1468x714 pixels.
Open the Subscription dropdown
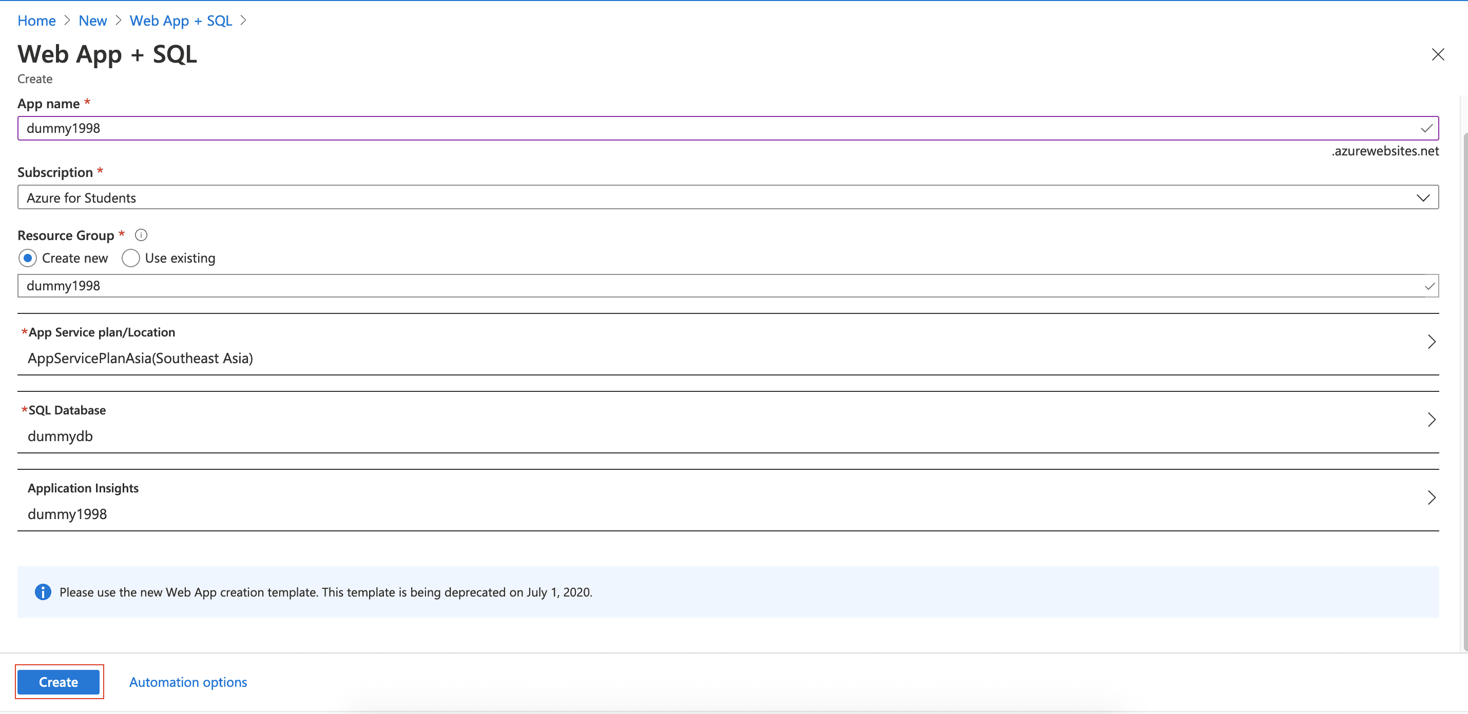728,197
